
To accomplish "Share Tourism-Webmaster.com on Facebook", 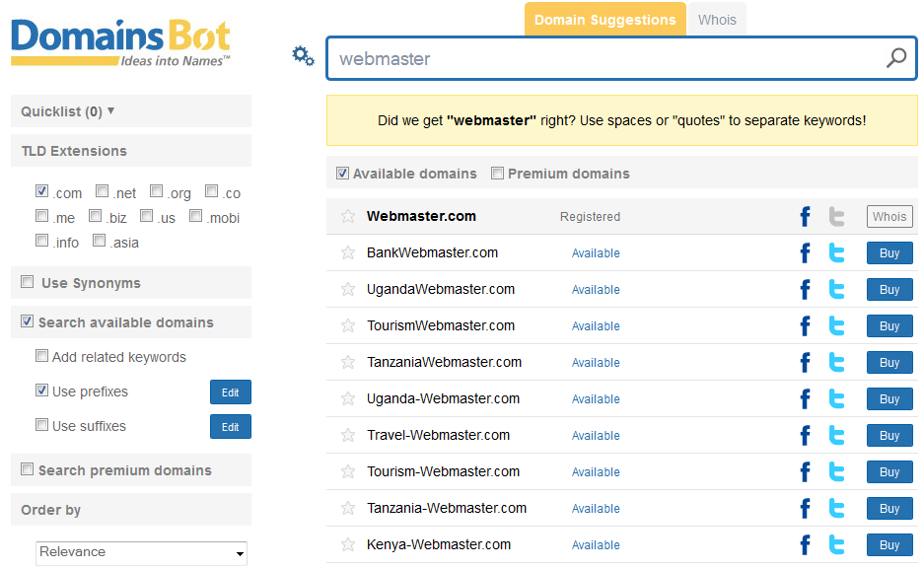I will click(805, 472).
